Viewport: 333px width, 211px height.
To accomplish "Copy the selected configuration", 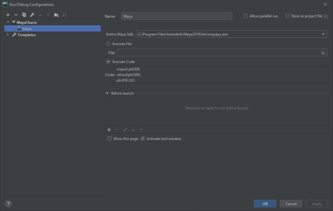I will (24, 15).
